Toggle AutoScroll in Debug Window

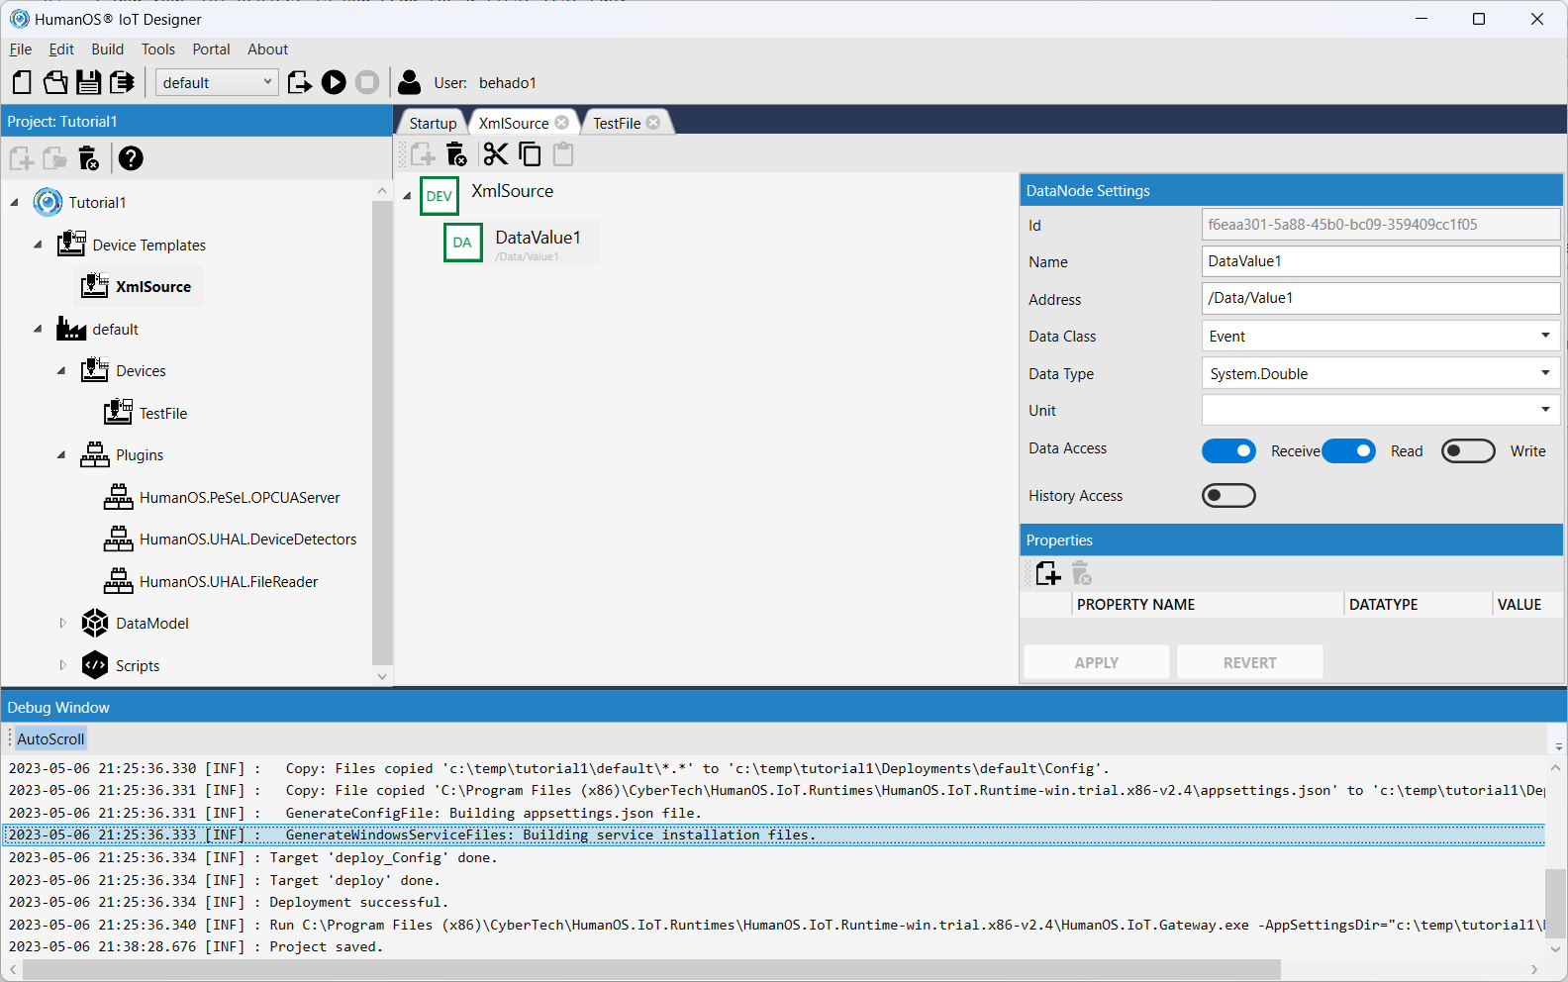[50, 739]
